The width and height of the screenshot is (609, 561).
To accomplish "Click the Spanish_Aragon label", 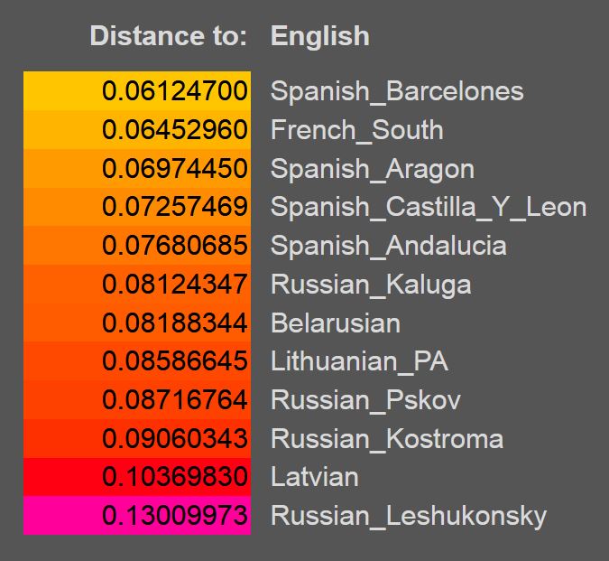I will [373, 170].
